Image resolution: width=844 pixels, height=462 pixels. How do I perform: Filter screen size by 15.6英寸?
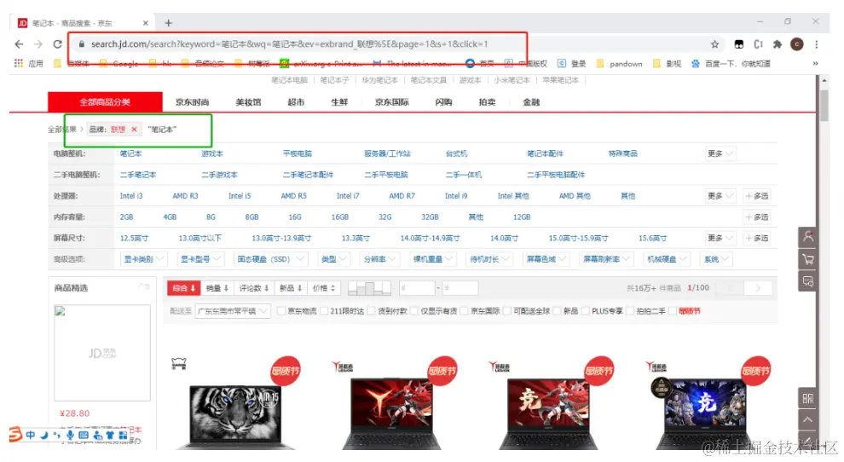(652, 238)
